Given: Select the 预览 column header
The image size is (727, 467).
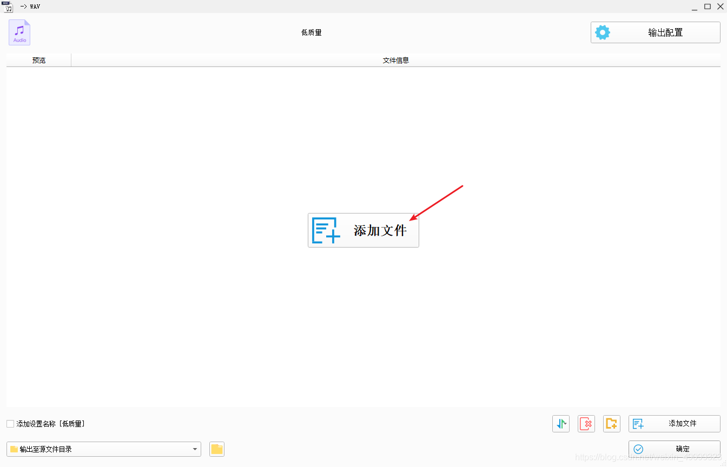Looking at the screenshot, I should 39,60.
